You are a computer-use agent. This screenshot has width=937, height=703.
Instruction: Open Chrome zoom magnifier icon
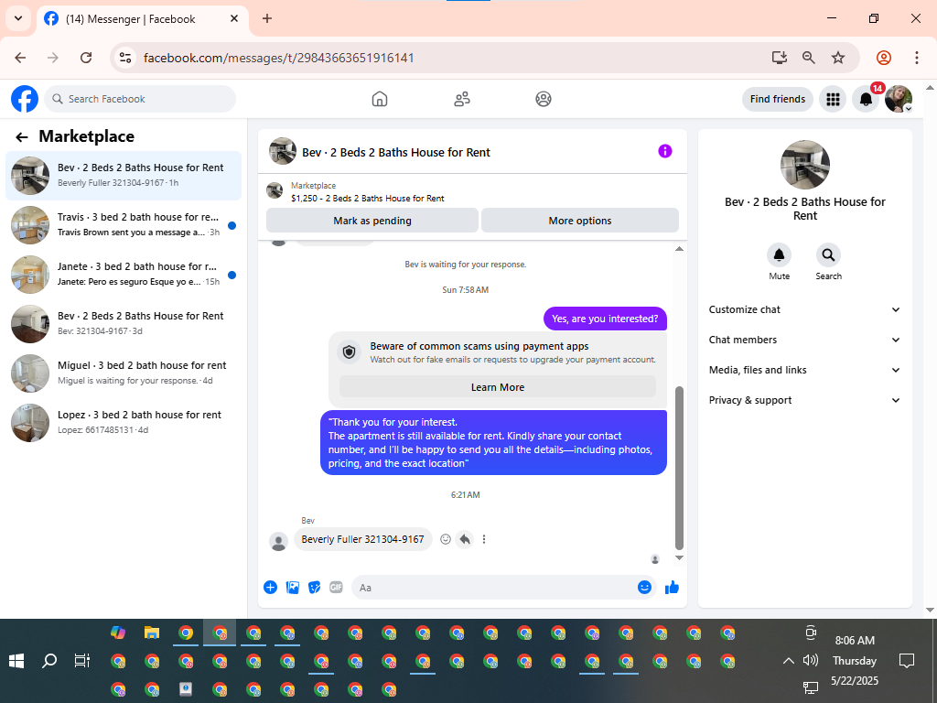[809, 58]
